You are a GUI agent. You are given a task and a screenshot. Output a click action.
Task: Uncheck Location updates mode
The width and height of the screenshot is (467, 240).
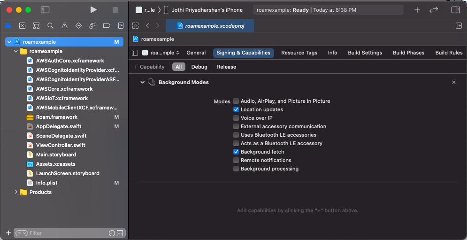tap(236, 109)
